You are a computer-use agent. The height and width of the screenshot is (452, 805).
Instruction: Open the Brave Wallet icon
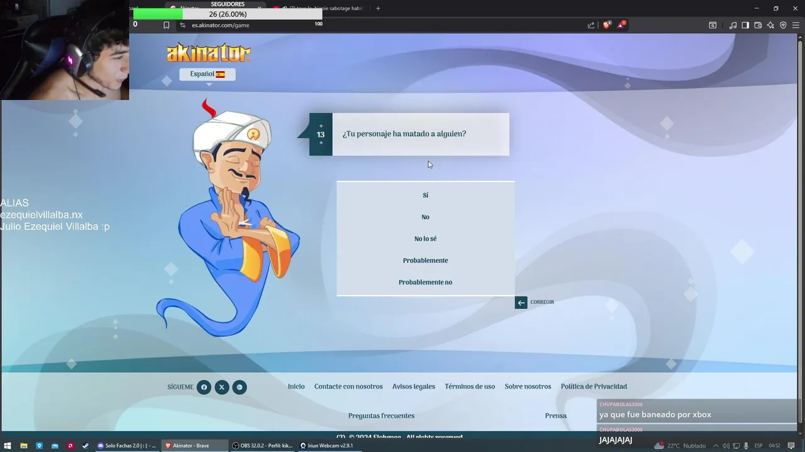point(758,25)
